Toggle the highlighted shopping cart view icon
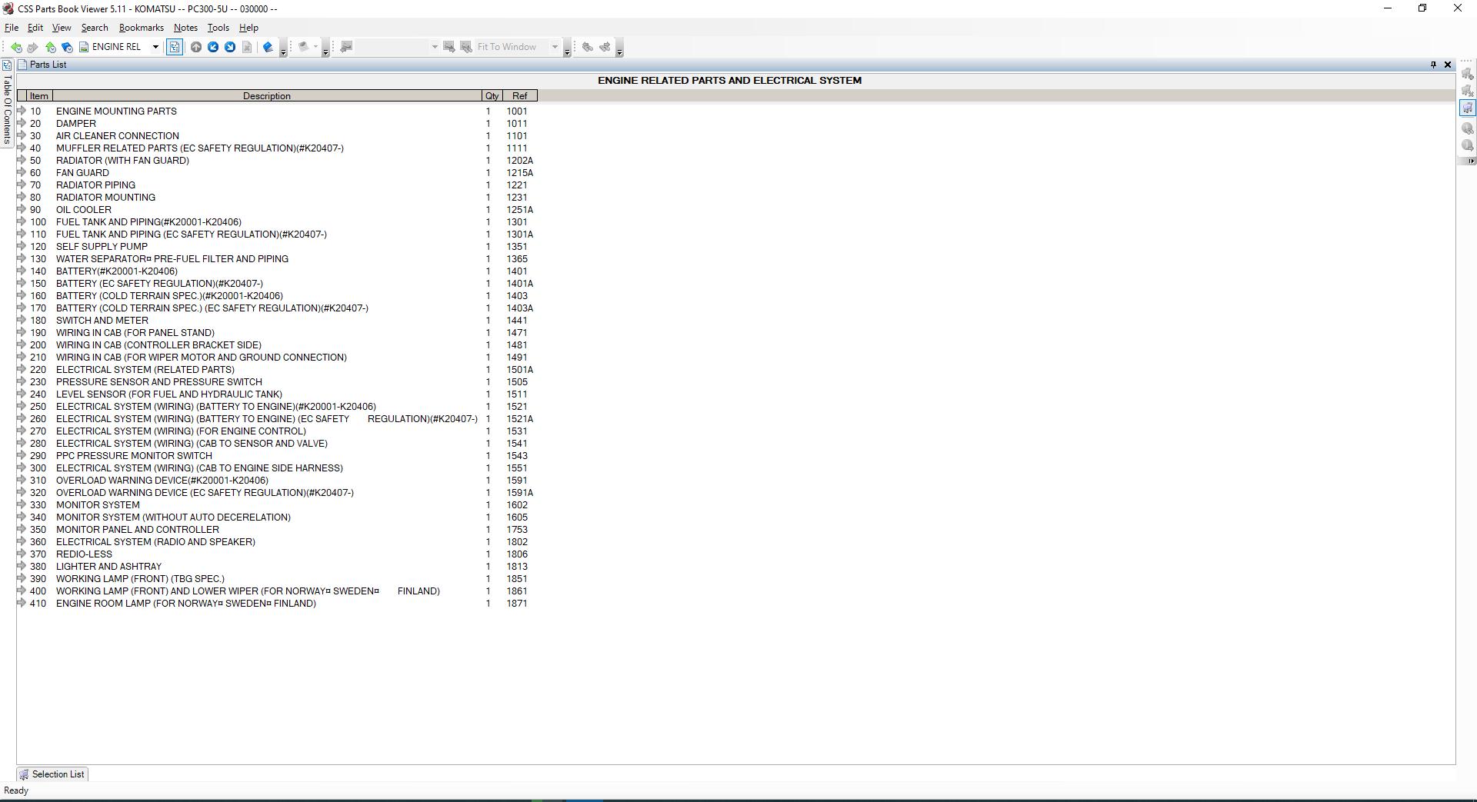 click(x=1468, y=108)
